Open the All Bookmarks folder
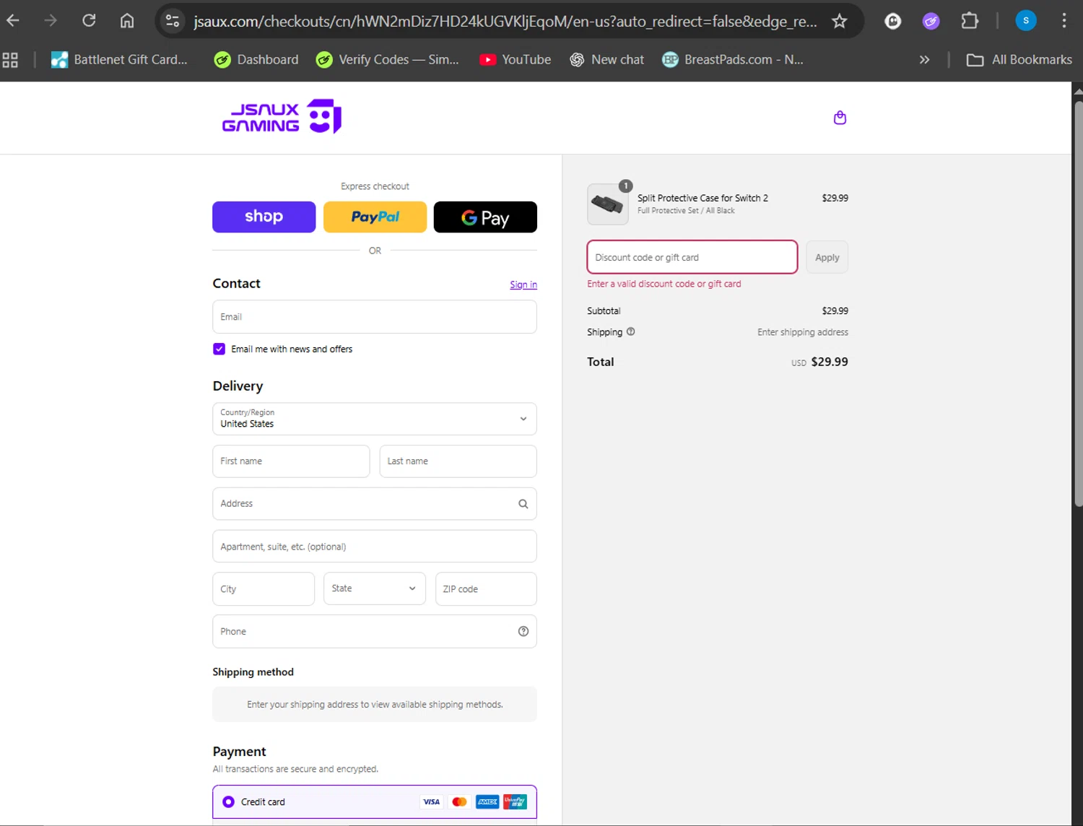This screenshot has width=1083, height=826. (x=1019, y=60)
